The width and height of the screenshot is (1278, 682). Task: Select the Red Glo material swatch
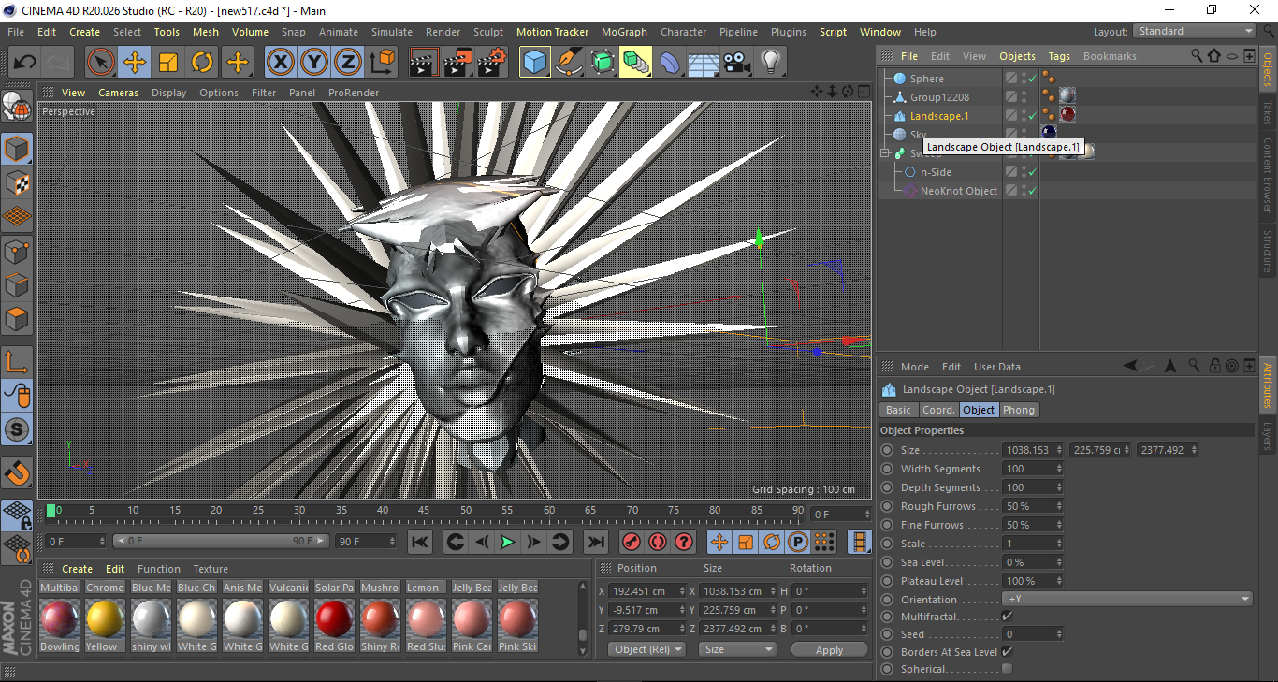click(x=334, y=618)
